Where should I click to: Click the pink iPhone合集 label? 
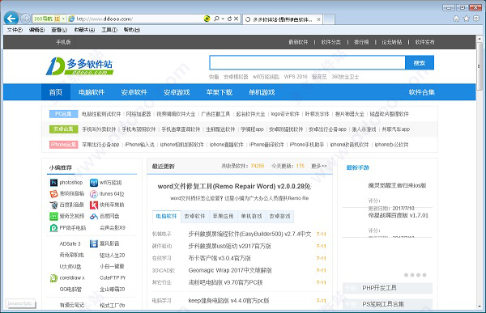point(63,145)
